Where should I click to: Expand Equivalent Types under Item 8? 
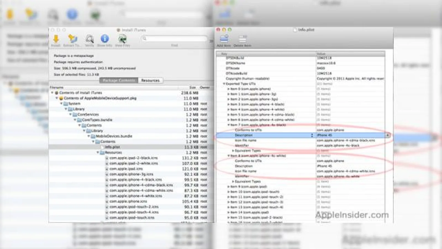(233, 181)
